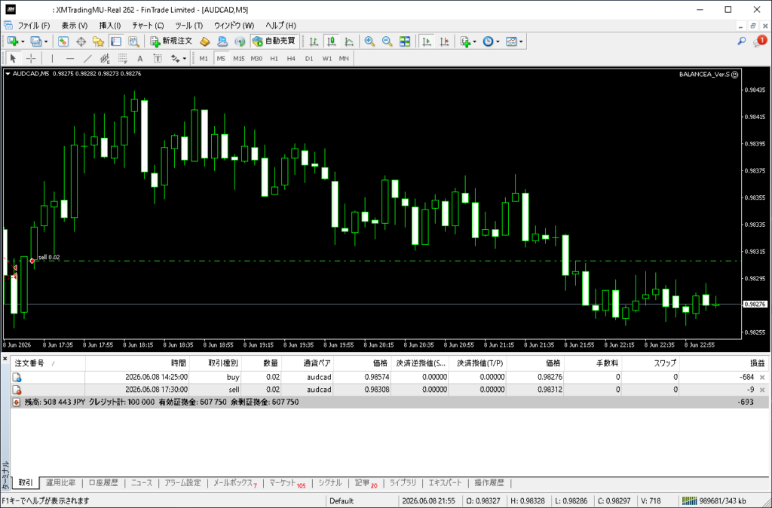Zoom in on the chart
This screenshot has height=508, width=772.
tap(369, 42)
